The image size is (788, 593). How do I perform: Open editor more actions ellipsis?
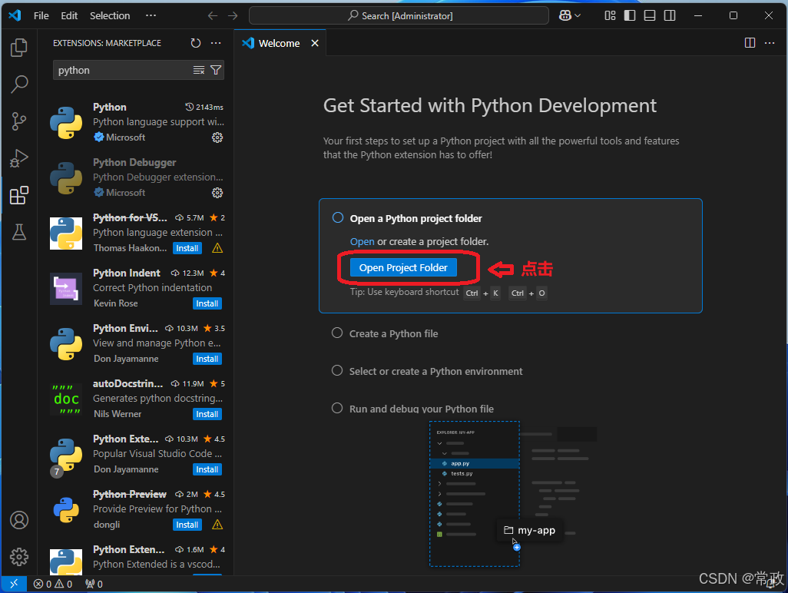click(770, 43)
